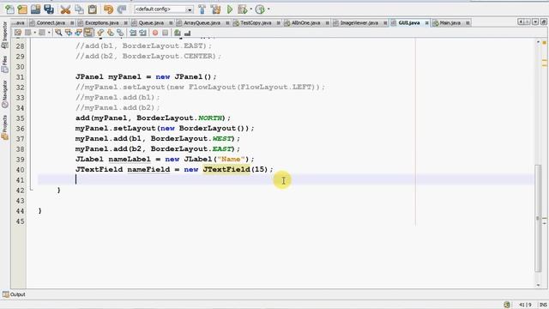Click the editor vertical scrollbar thumb
The height and width of the screenshot is (309, 549).
point(538,218)
